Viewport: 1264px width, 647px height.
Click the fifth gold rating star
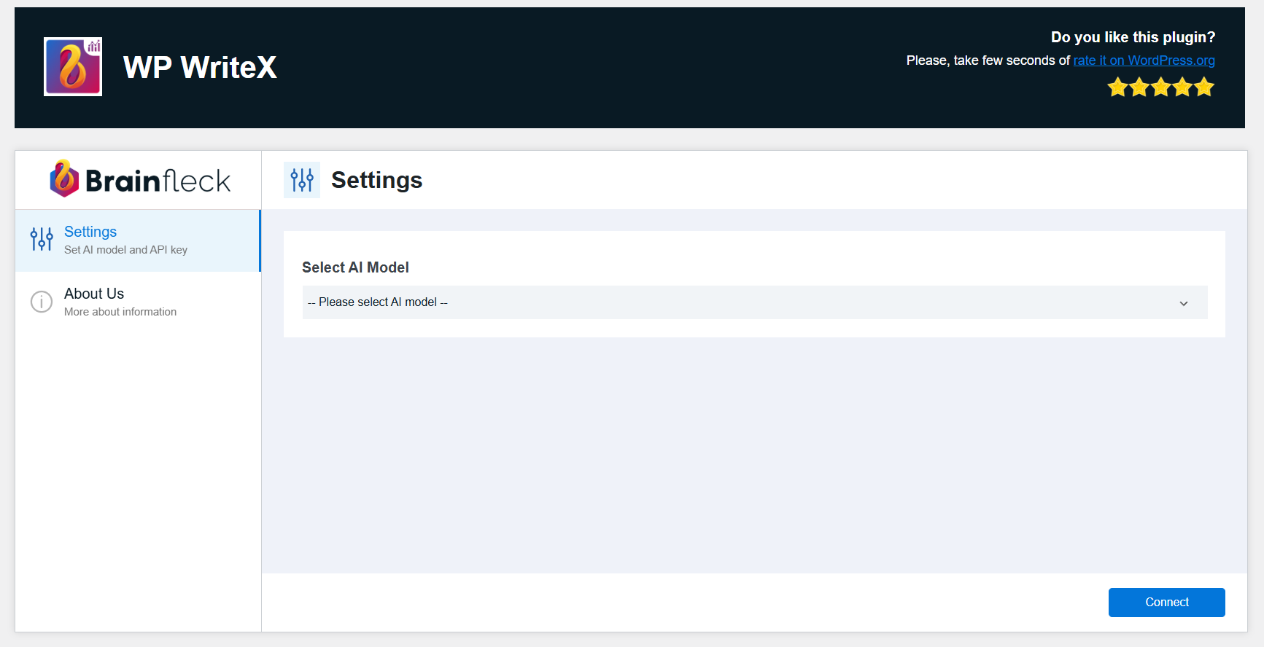click(x=1204, y=88)
